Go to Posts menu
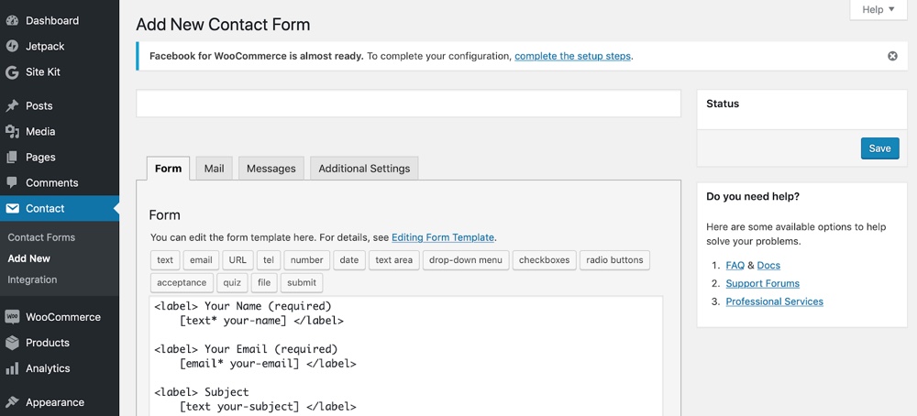 pyautogui.click(x=59, y=105)
